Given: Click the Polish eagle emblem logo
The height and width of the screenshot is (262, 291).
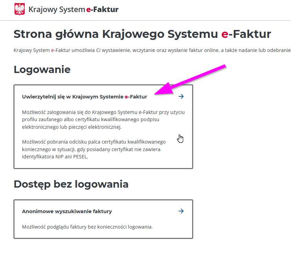Looking at the screenshot, I should tap(20, 9).
